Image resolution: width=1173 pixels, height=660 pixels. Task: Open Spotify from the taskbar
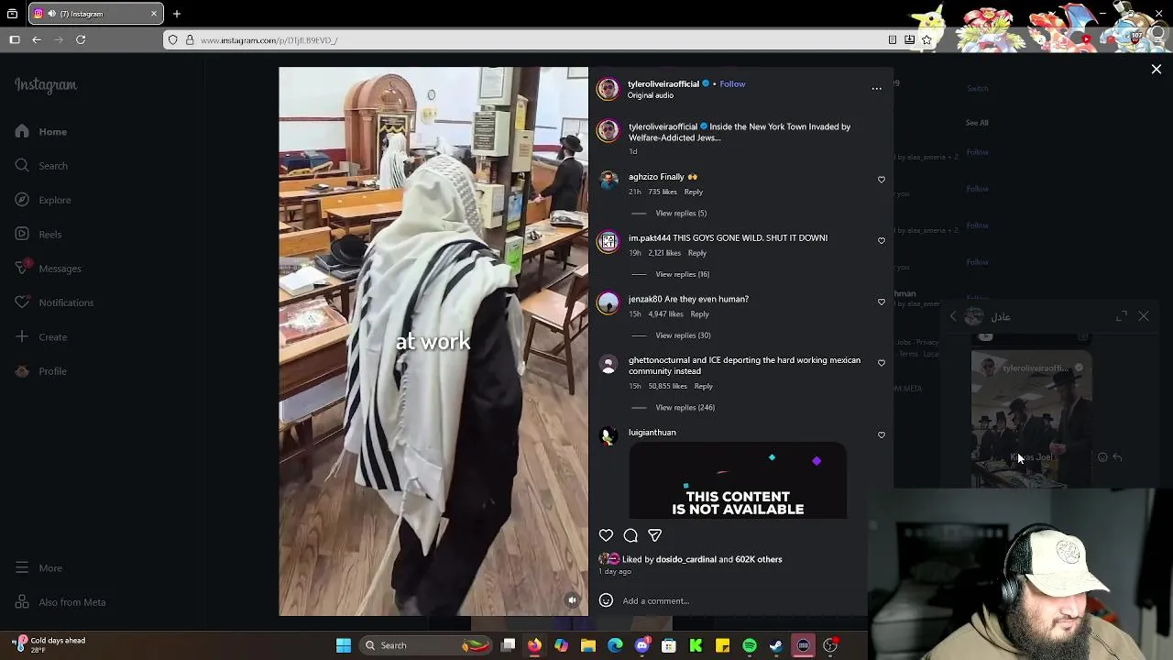click(750, 645)
